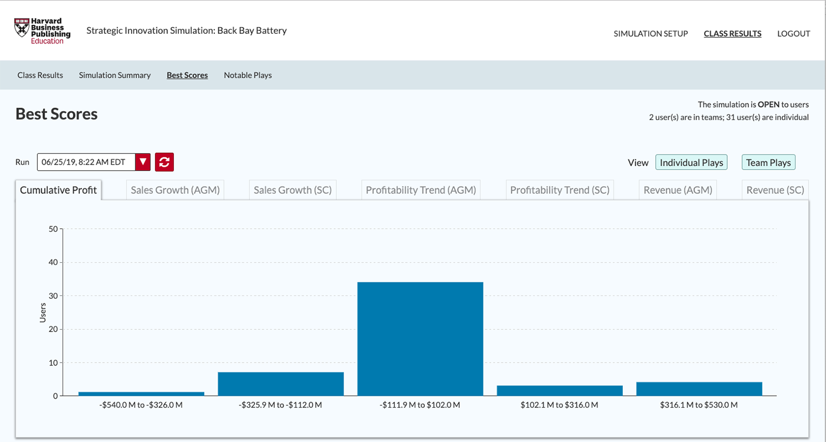Open the Profitability Trend (SC) tab

click(559, 190)
